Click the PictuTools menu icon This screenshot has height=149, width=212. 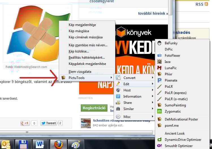click(x=63, y=78)
